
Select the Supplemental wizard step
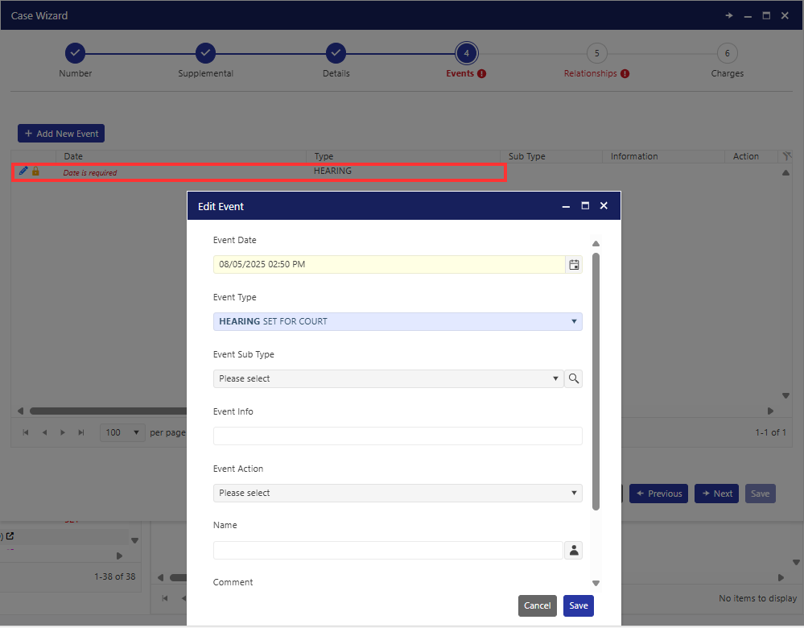click(205, 54)
